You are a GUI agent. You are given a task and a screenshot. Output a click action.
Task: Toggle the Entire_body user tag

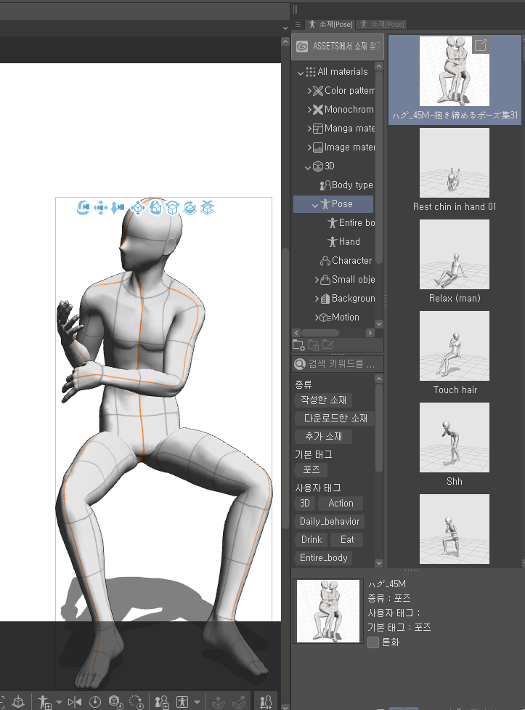(324, 558)
